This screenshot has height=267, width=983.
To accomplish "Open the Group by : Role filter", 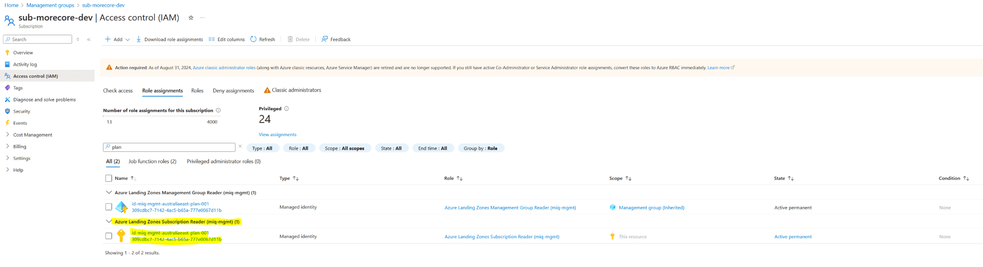I will [481, 148].
